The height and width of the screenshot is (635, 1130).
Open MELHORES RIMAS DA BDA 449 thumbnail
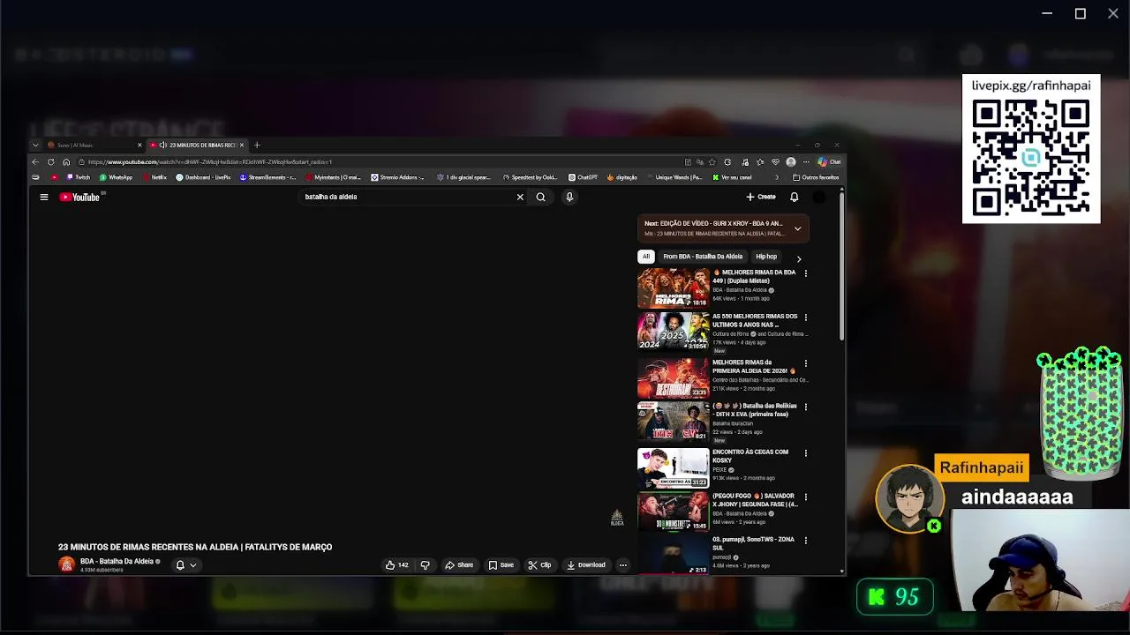coord(673,288)
